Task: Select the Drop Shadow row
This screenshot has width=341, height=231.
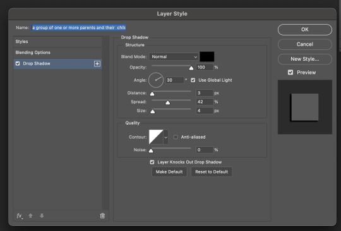Action: 57,64
